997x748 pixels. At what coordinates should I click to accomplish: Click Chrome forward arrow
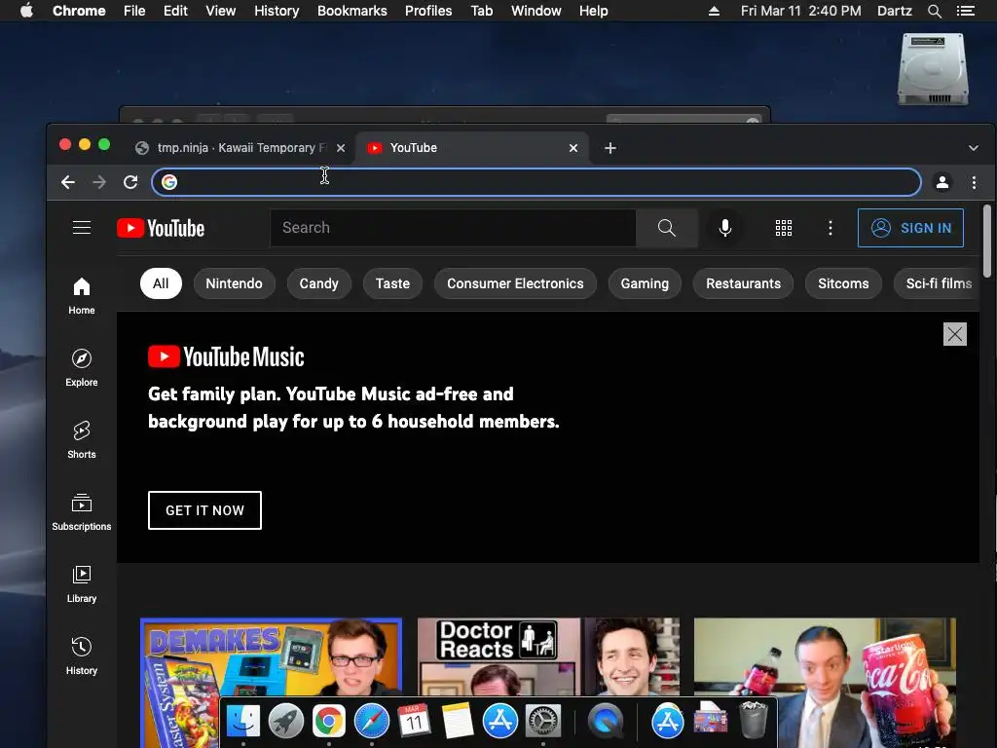pyautogui.click(x=99, y=182)
